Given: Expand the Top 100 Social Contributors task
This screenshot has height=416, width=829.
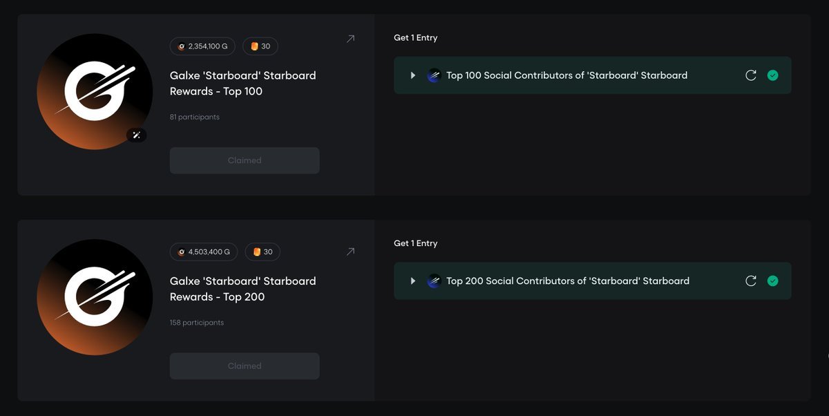Looking at the screenshot, I should pyautogui.click(x=413, y=75).
